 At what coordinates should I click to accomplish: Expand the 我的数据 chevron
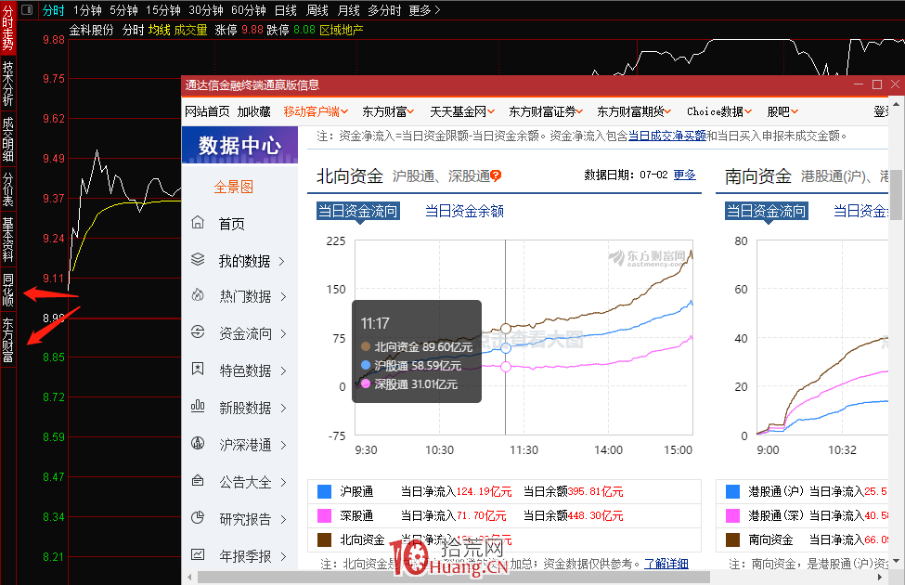[x=282, y=261]
